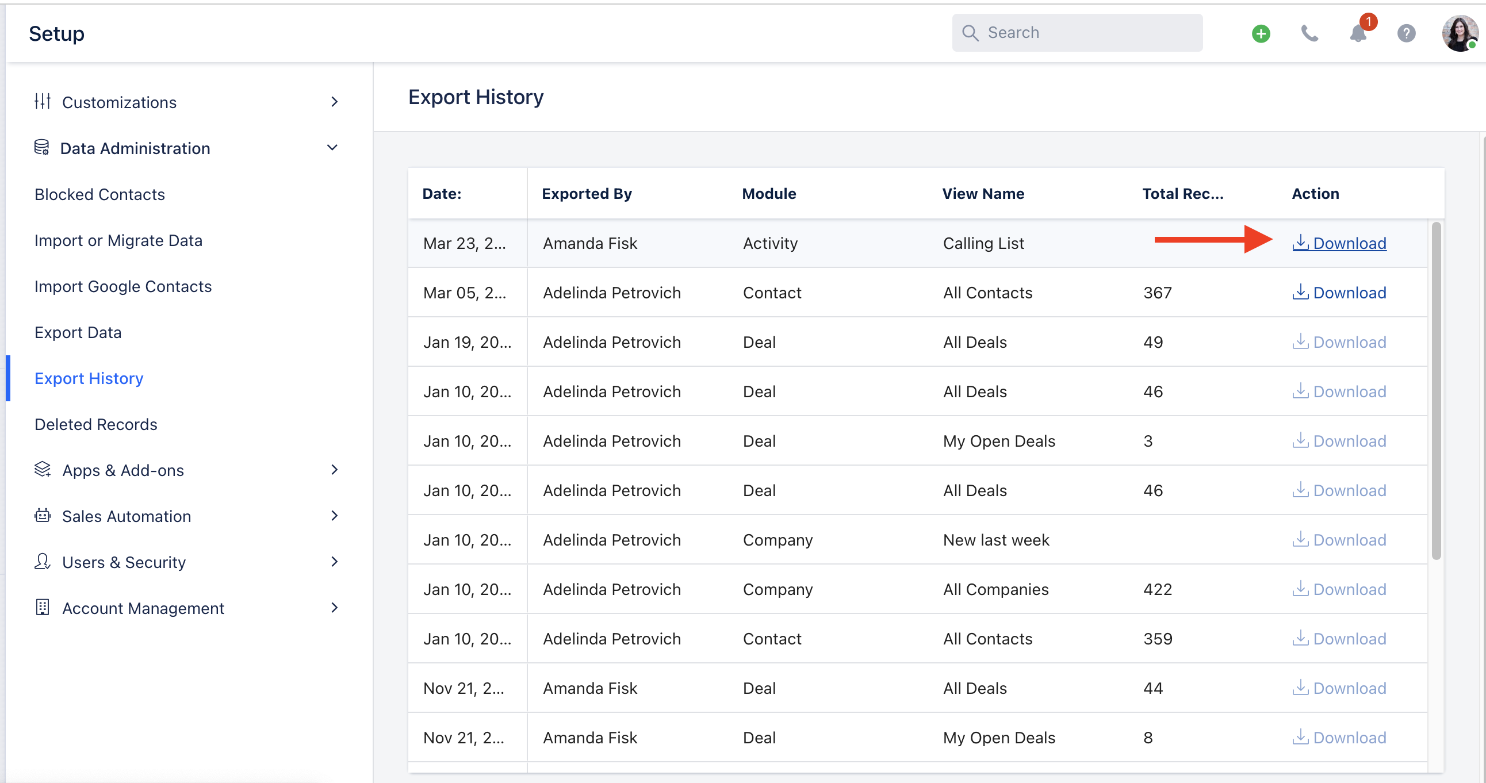Image resolution: width=1486 pixels, height=783 pixels.
Task: Click the 367 total records cell
Action: pyautogui.click(x=1157, y=293)
